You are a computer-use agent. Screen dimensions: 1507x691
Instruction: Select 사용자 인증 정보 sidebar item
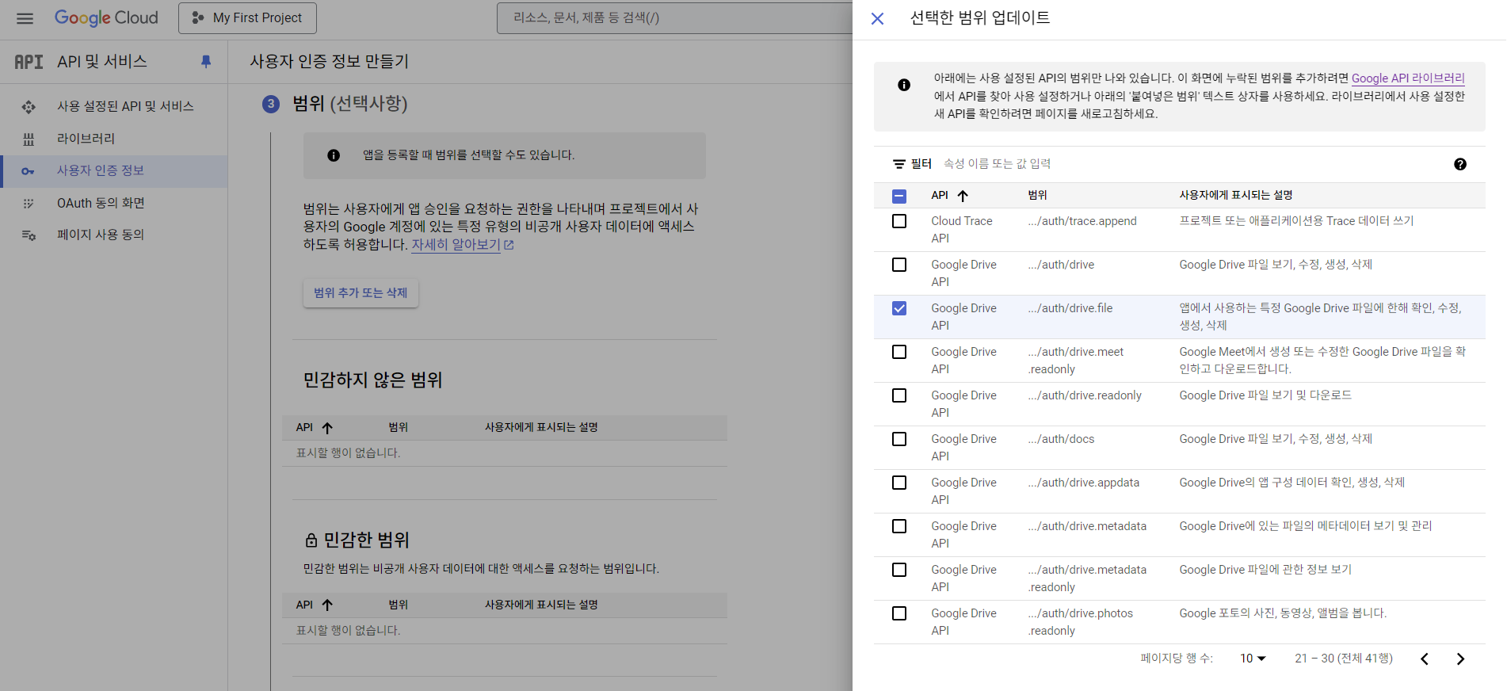pos(114,171)
